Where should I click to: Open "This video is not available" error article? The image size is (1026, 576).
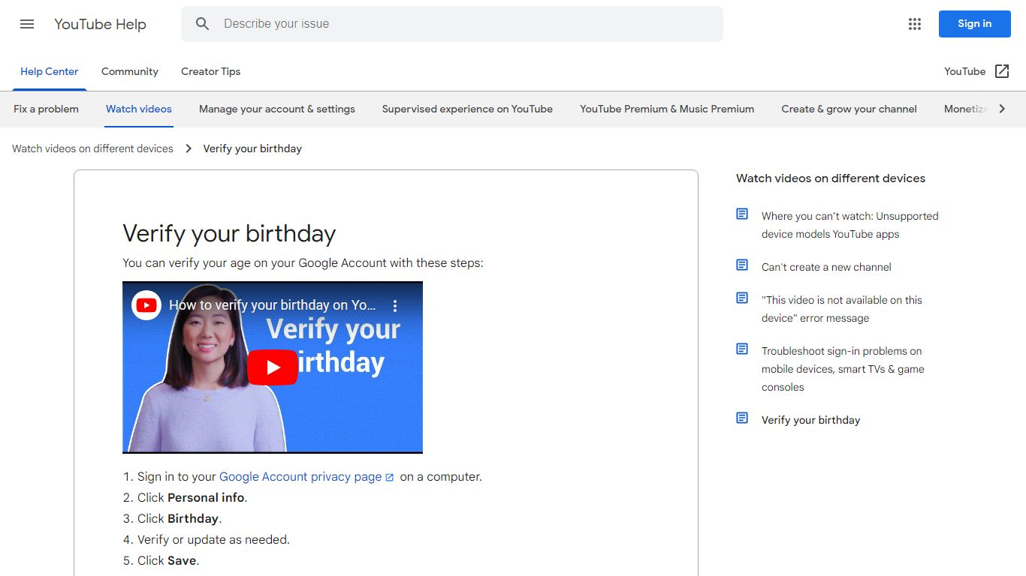(842, 309)
